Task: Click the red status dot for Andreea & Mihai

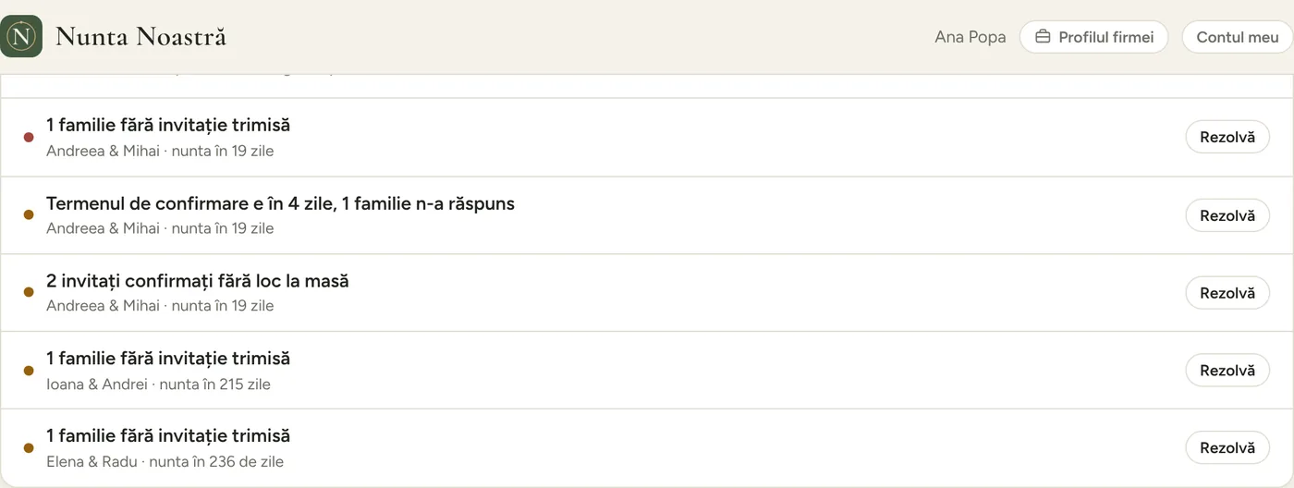Action: (x=29, y=137)
